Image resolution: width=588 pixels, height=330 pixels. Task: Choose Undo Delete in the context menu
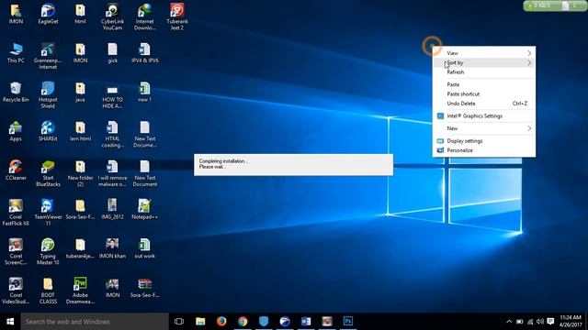(484, 104)
